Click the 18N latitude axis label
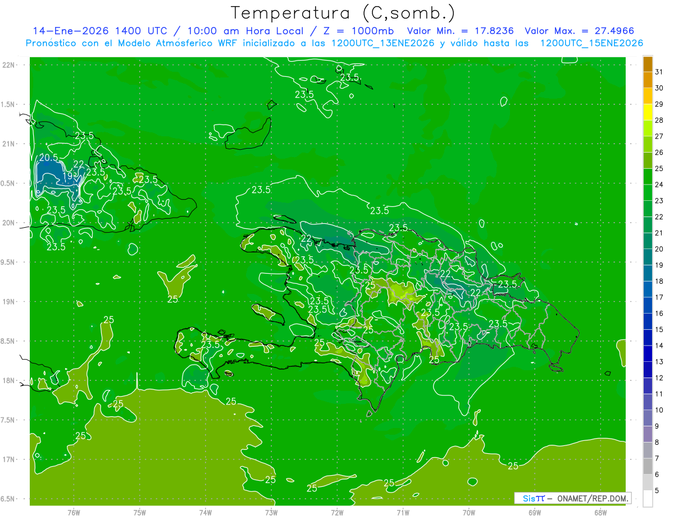The image size is (674, 520). (x=9, y=380)
